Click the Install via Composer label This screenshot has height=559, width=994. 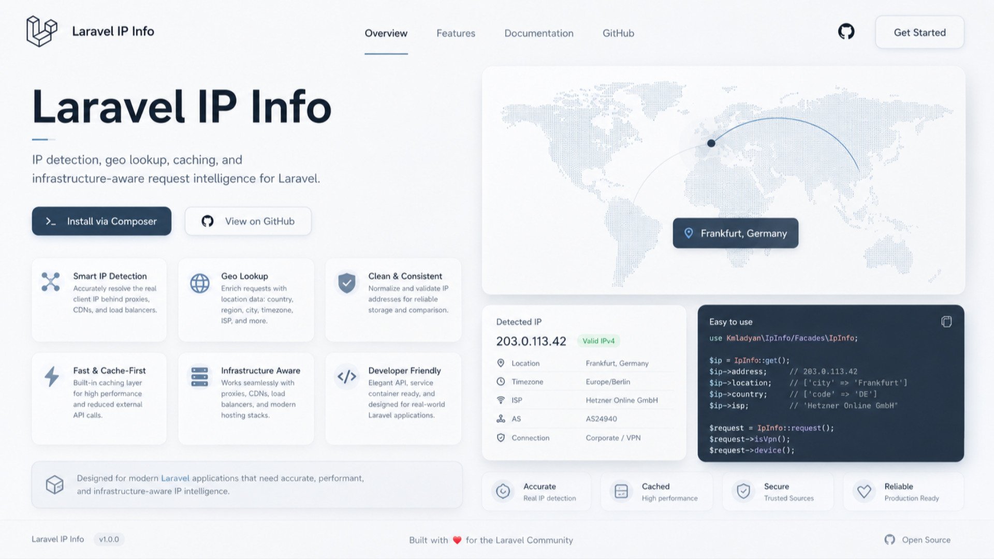112,222
